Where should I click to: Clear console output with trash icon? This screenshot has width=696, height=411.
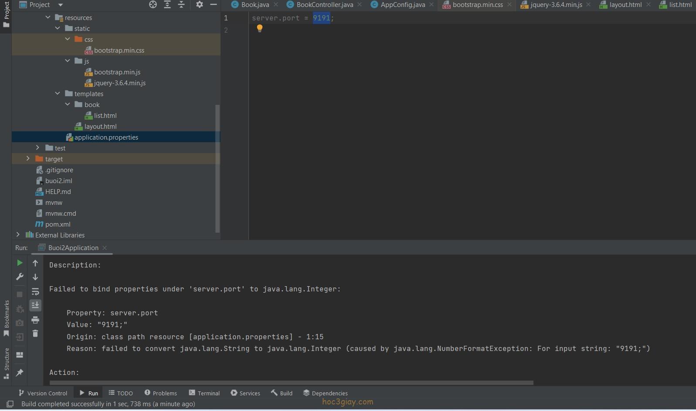point(35,334)
